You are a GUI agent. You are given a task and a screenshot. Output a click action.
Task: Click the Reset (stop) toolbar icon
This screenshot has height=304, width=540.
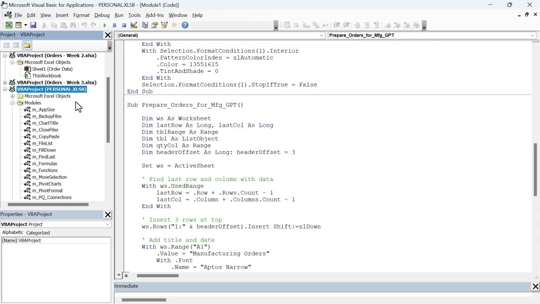[x=124, y=25]
